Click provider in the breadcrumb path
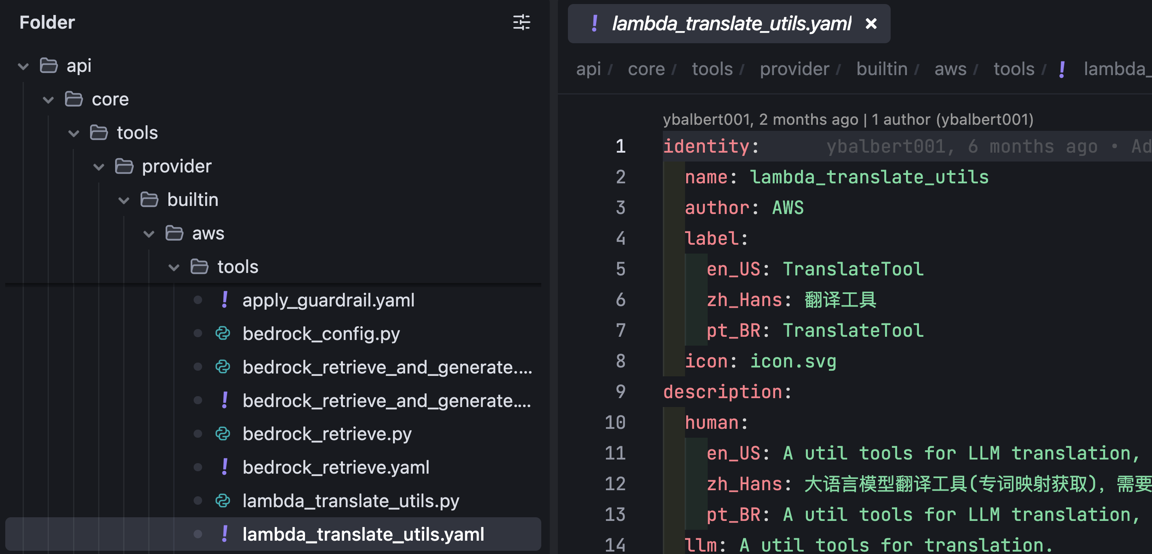The width and height of the screenshot is (1152, 554). click(x=794, y=69)
